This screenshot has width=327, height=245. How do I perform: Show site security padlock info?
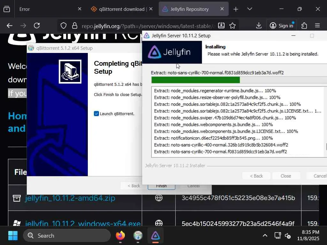[75, 26]
